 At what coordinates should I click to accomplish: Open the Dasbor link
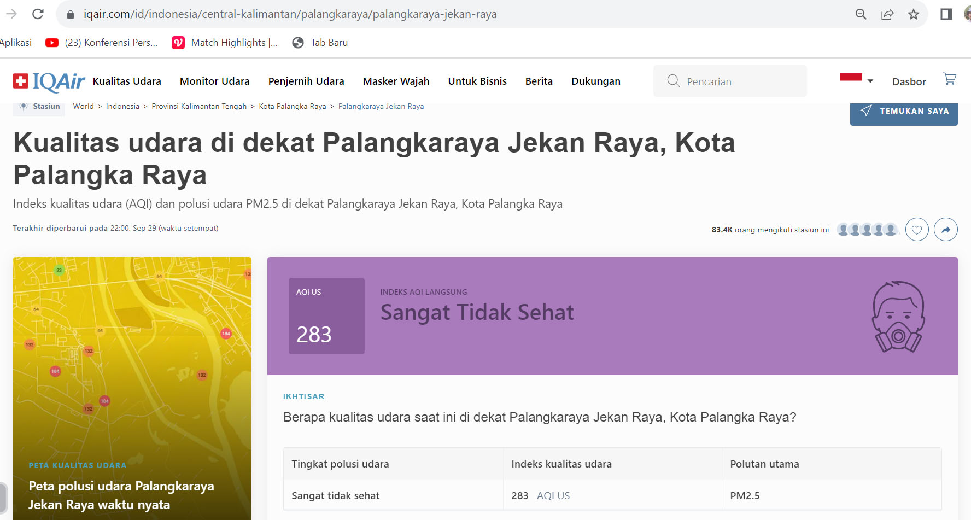point(909,82)
